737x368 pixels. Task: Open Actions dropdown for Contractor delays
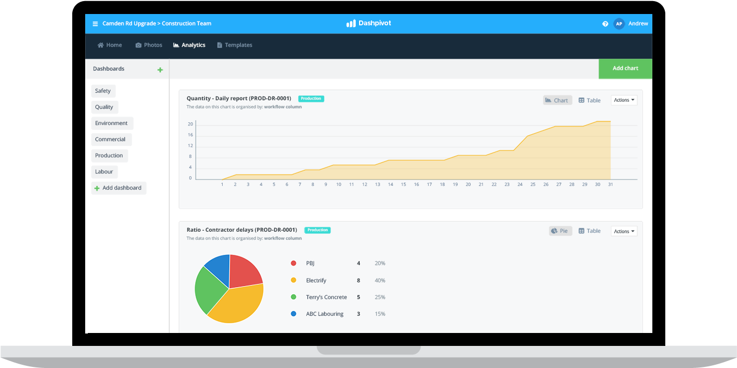[x=624, y=231]
